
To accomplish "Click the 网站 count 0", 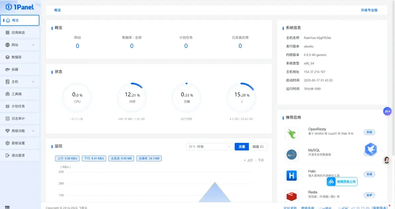I will click(77, 46).
